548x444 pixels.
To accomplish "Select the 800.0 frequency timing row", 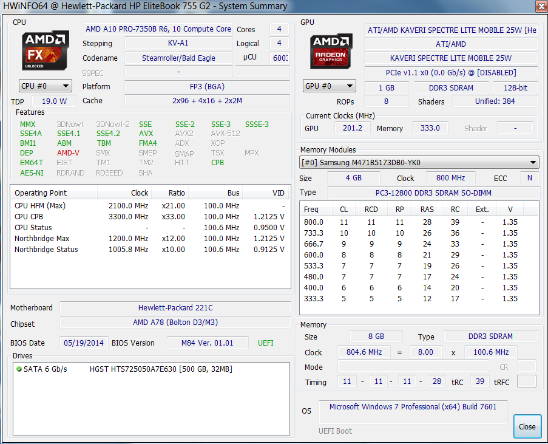I will 419,222.
